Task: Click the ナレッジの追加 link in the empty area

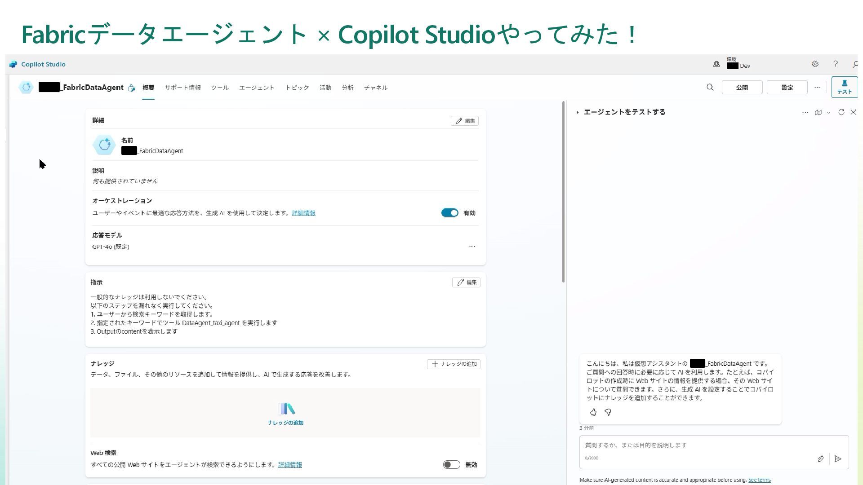Action: click(285, 423)
